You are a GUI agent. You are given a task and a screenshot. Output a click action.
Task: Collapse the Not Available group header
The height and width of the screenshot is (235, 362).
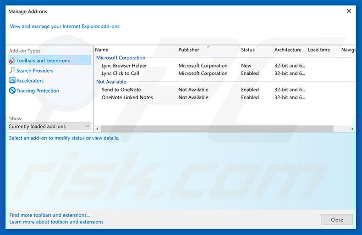point(111,82)
